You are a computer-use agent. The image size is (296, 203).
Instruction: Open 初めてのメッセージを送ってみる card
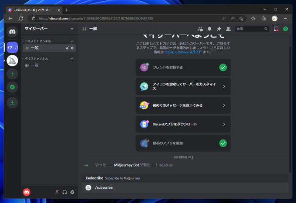pyautogui.click(x=183, y=105)
